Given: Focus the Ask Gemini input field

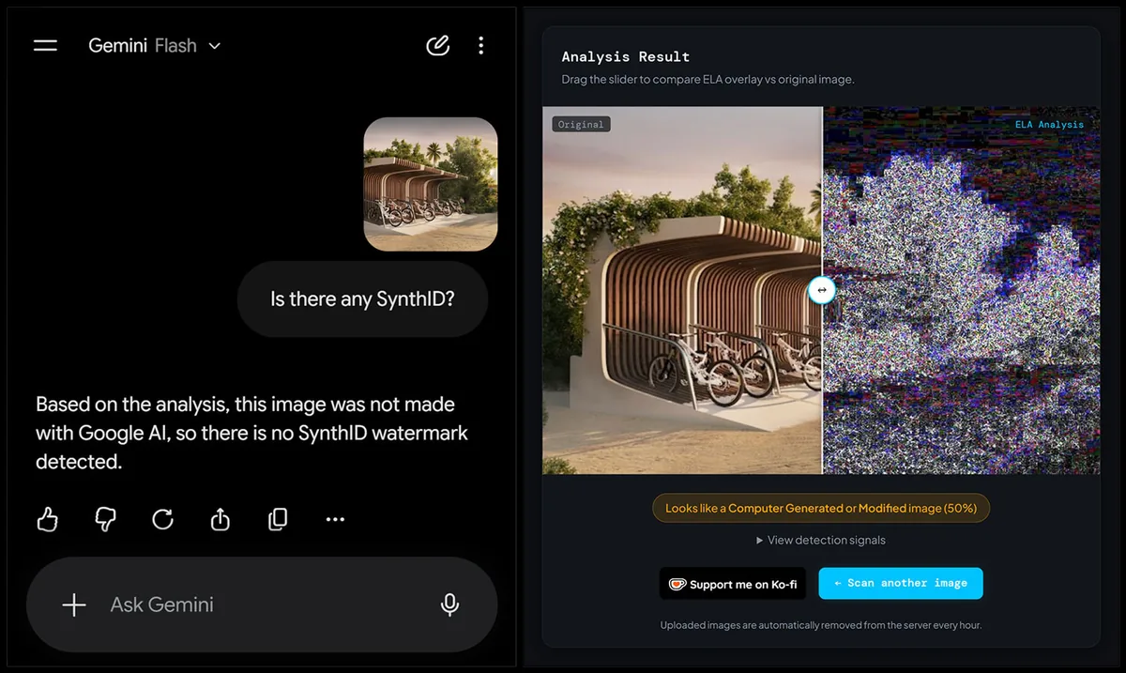Looking at the screenshot, I should pyautogui.click(x=261, y=604).
